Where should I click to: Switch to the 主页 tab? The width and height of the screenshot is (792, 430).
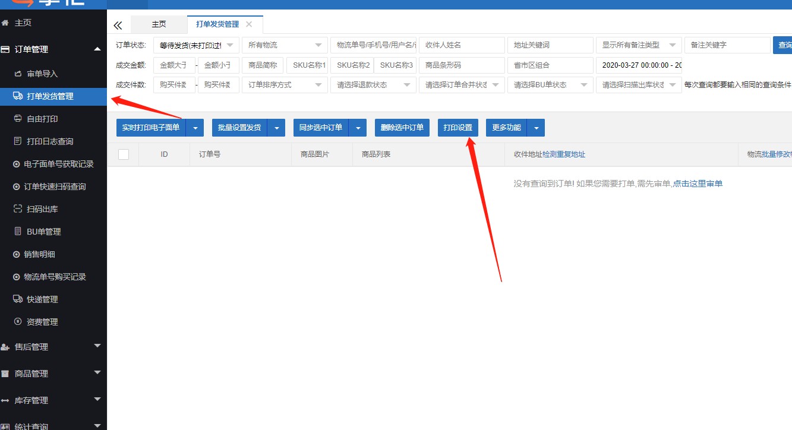click(159, 24)
